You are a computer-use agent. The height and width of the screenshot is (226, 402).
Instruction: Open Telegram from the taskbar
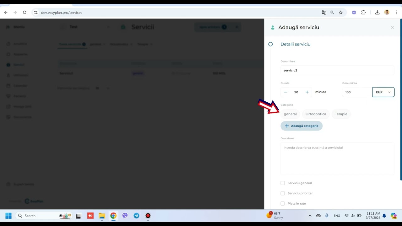(136, 216)
